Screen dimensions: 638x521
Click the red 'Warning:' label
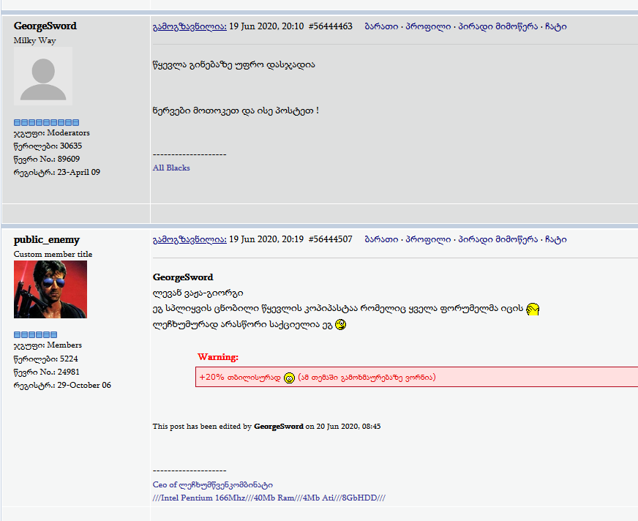pyautogui.click(x=218, y=357)
